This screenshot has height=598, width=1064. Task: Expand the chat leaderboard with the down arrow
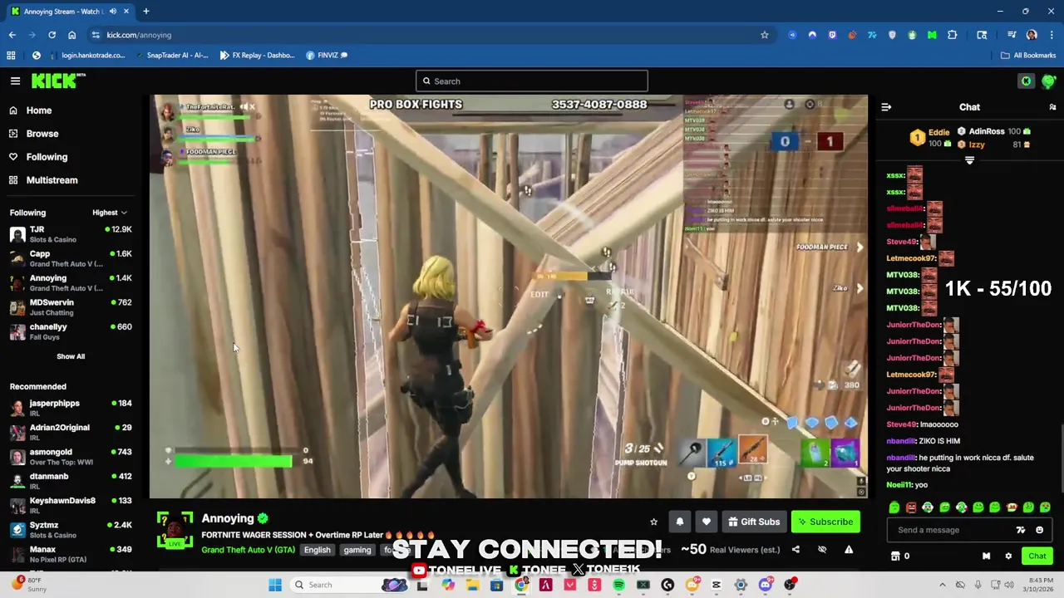969,160
